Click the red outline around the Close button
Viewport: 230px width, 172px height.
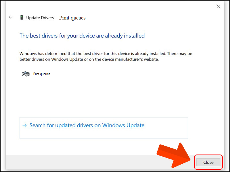tap(195, 162)
